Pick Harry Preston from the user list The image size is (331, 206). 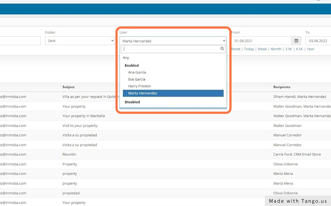tap(140, 86)
